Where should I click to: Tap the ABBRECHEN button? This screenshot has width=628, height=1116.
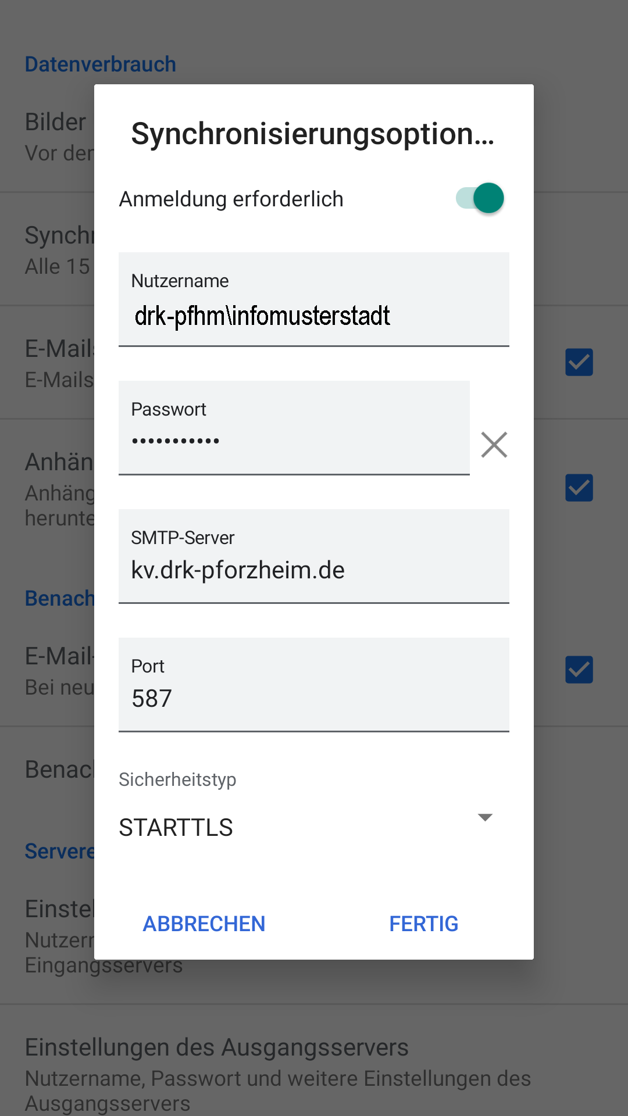[x=204, y=924]
